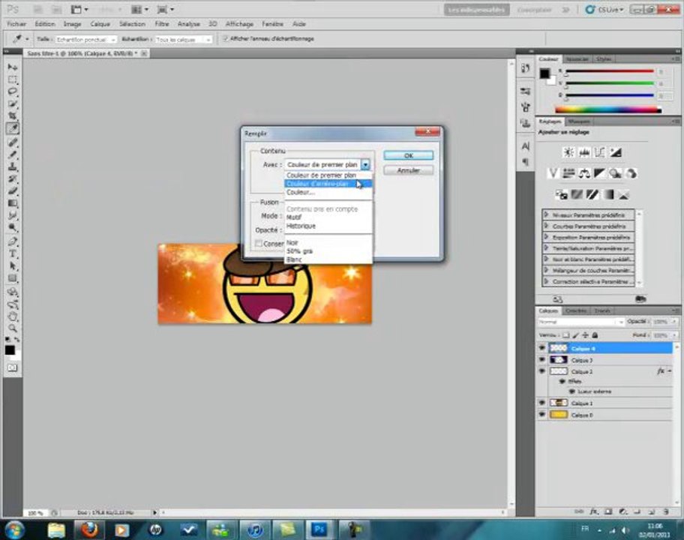Open Firefox from the taskbar
Viewport: 684px width, 540px height.
point(89,530)
